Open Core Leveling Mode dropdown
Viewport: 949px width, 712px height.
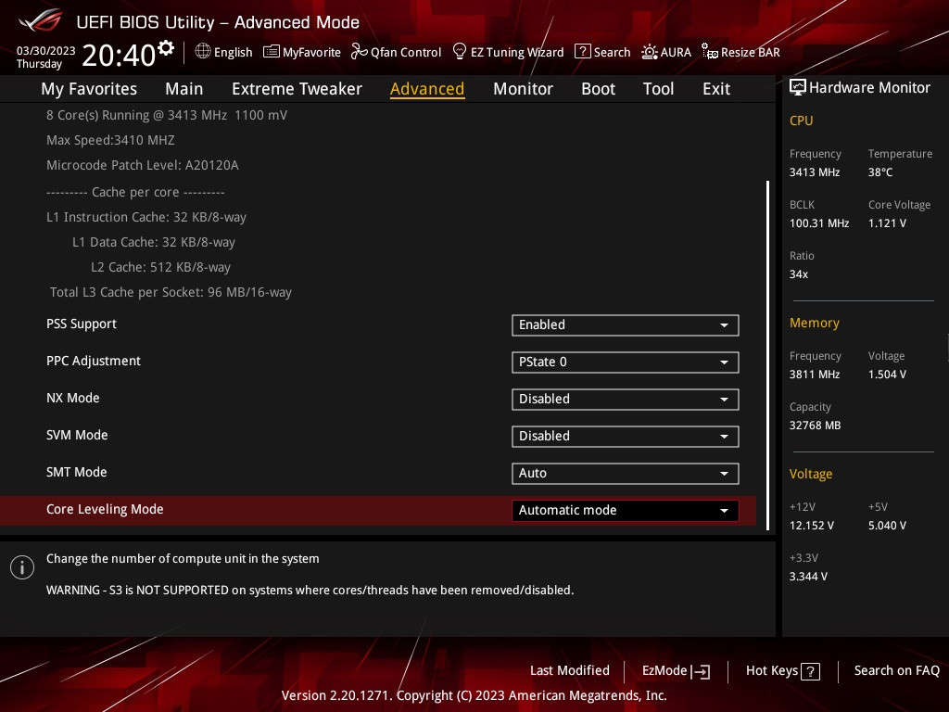(x=626, y=511)
